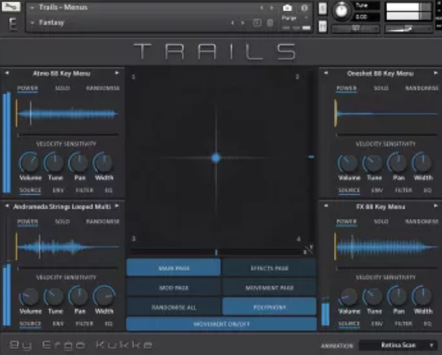Image resolution: width=442 pixels, height=355 pixels.
Task: Open Atmo 88 Key Menu sound selector
Action: 61,73
